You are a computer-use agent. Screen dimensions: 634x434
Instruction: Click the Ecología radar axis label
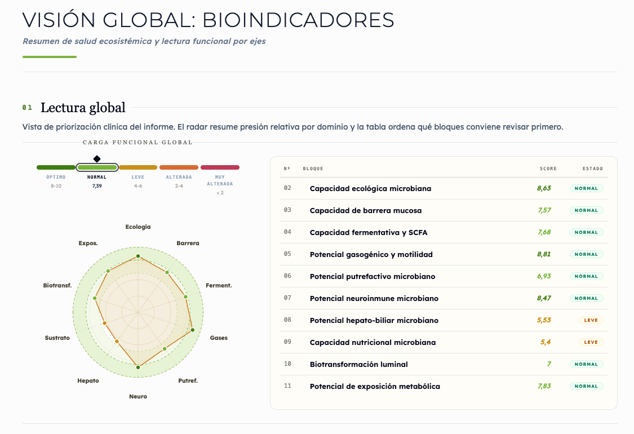pos(138,227)
